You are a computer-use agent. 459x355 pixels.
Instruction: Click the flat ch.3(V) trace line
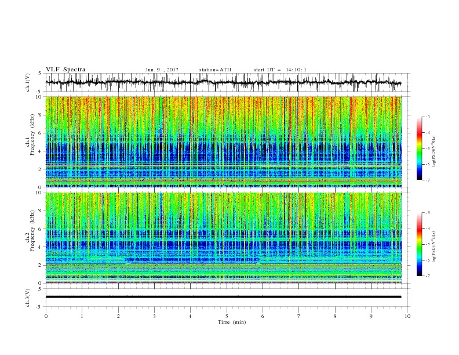tap(223, 297)
